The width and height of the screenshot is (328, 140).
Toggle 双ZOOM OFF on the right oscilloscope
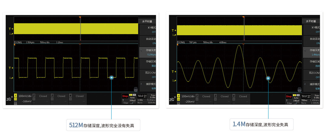[x=311, y=75]
